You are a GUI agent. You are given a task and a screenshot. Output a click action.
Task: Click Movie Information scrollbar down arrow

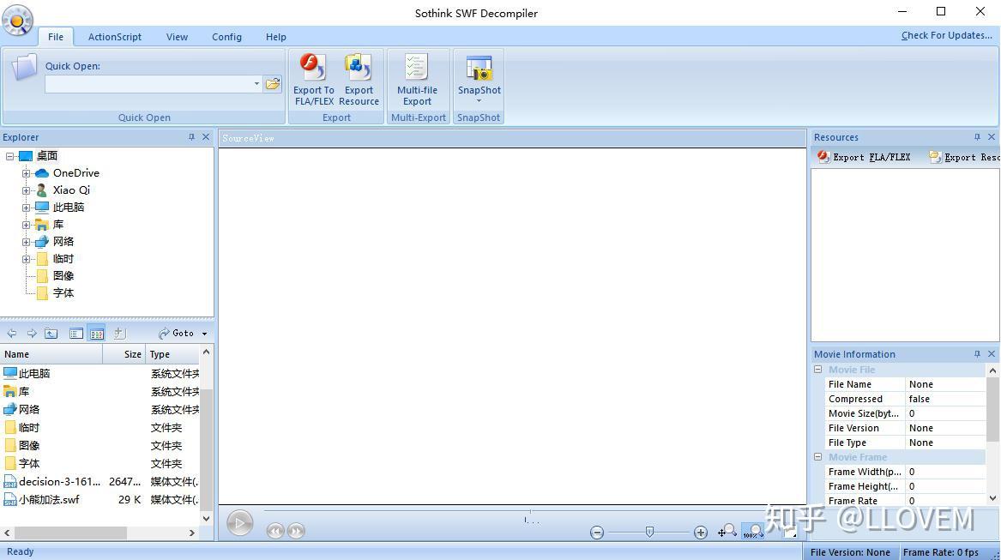click(992, 498)
